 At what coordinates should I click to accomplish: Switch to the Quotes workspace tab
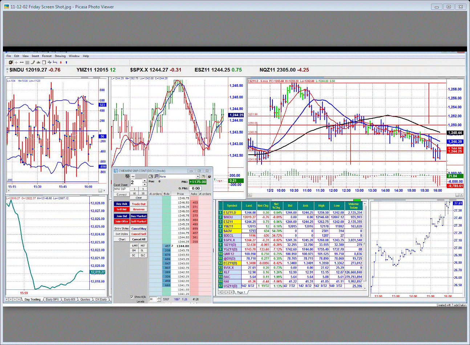pos(85,300)
